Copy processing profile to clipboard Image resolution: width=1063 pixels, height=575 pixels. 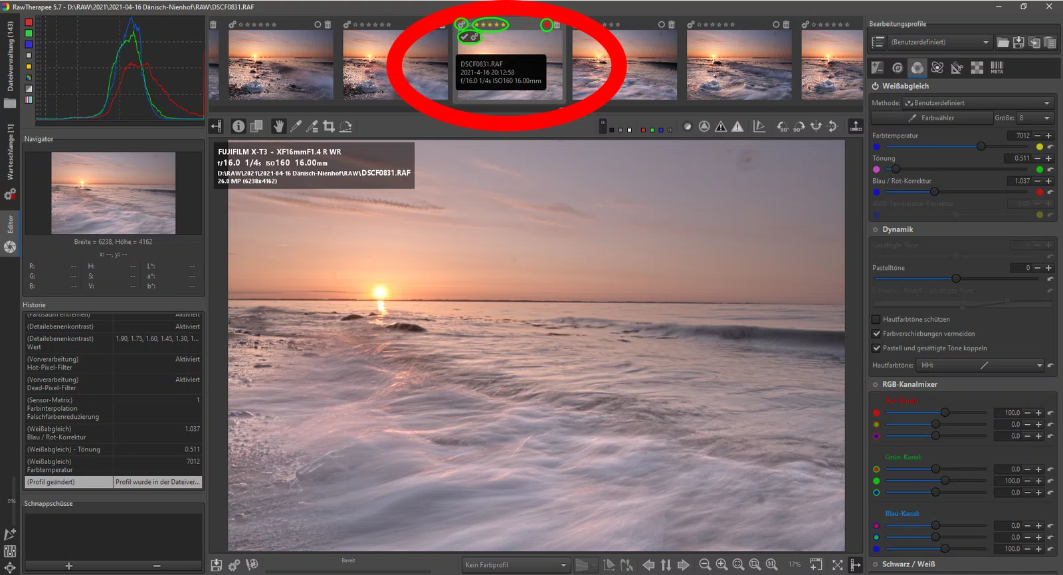tap(1034, 43)
